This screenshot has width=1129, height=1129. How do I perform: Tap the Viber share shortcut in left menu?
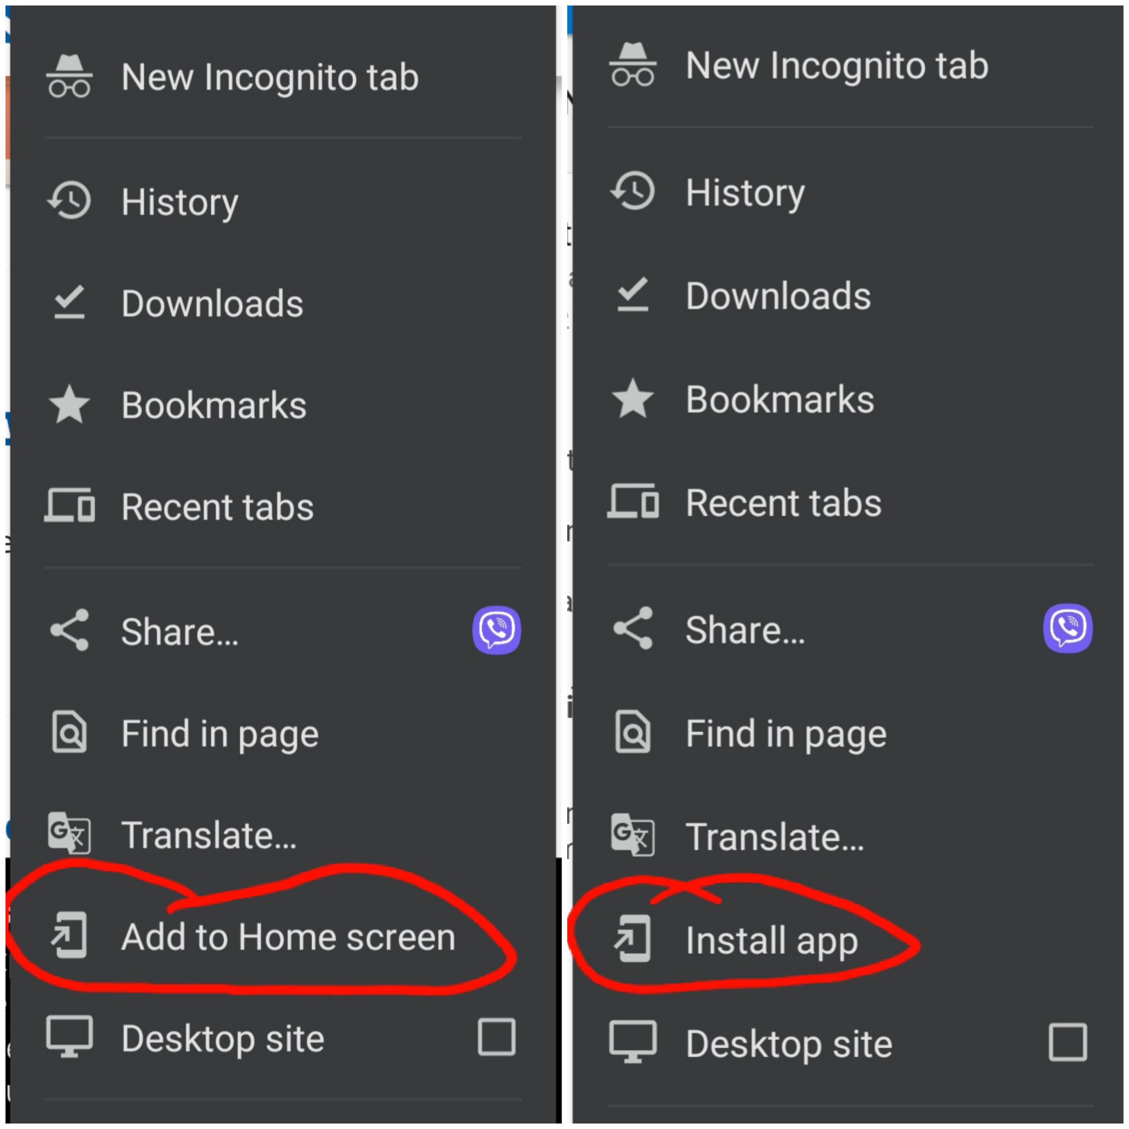click(496, 630)
